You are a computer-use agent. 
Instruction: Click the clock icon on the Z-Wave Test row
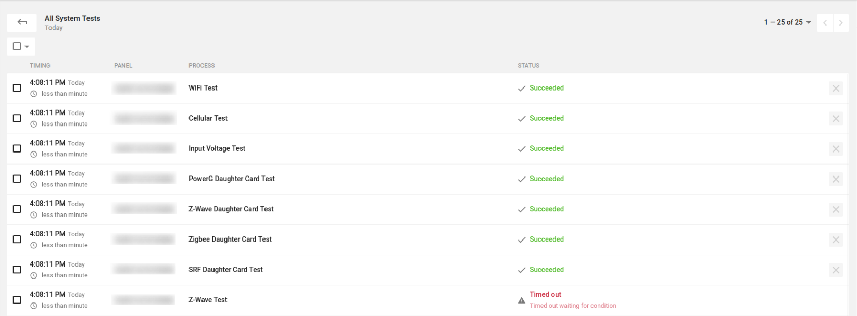click(33, 306)
